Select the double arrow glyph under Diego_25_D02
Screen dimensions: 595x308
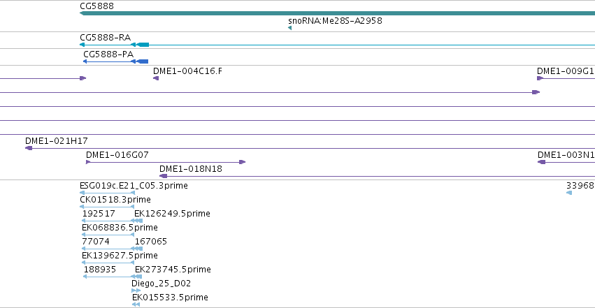[136, 291]
